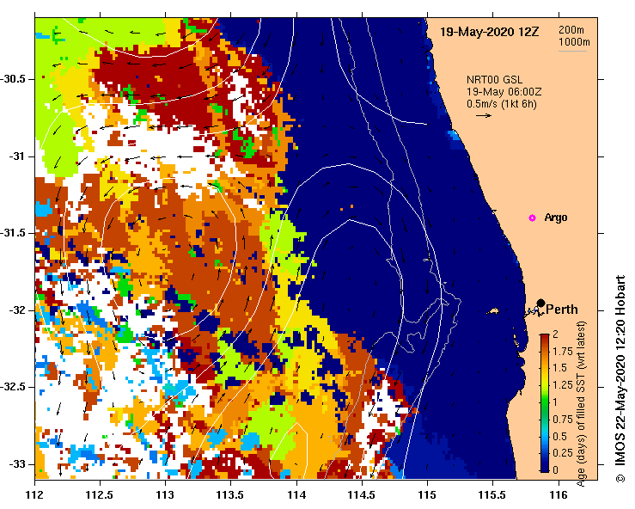Click longitude axis label '112'
Viewport: 635px width, 509px height.
click(x=35, y=495)
